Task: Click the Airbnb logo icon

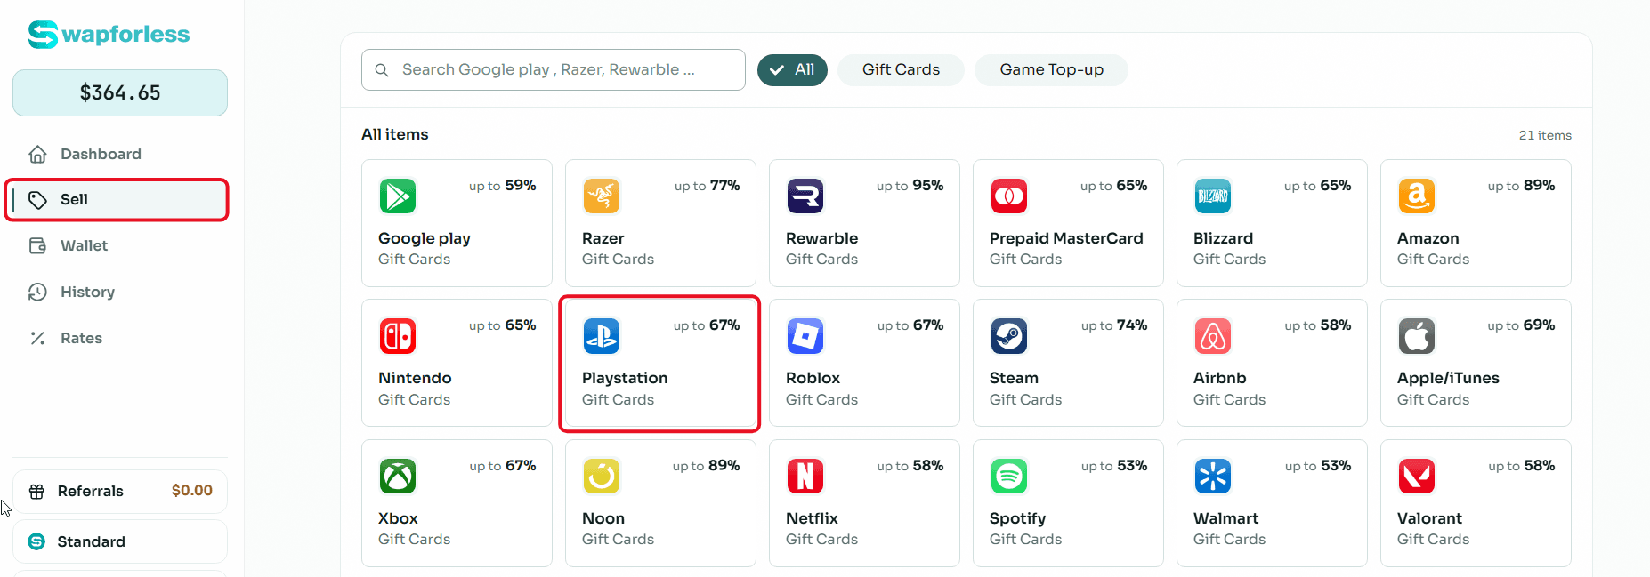Action: (1213, 336)
